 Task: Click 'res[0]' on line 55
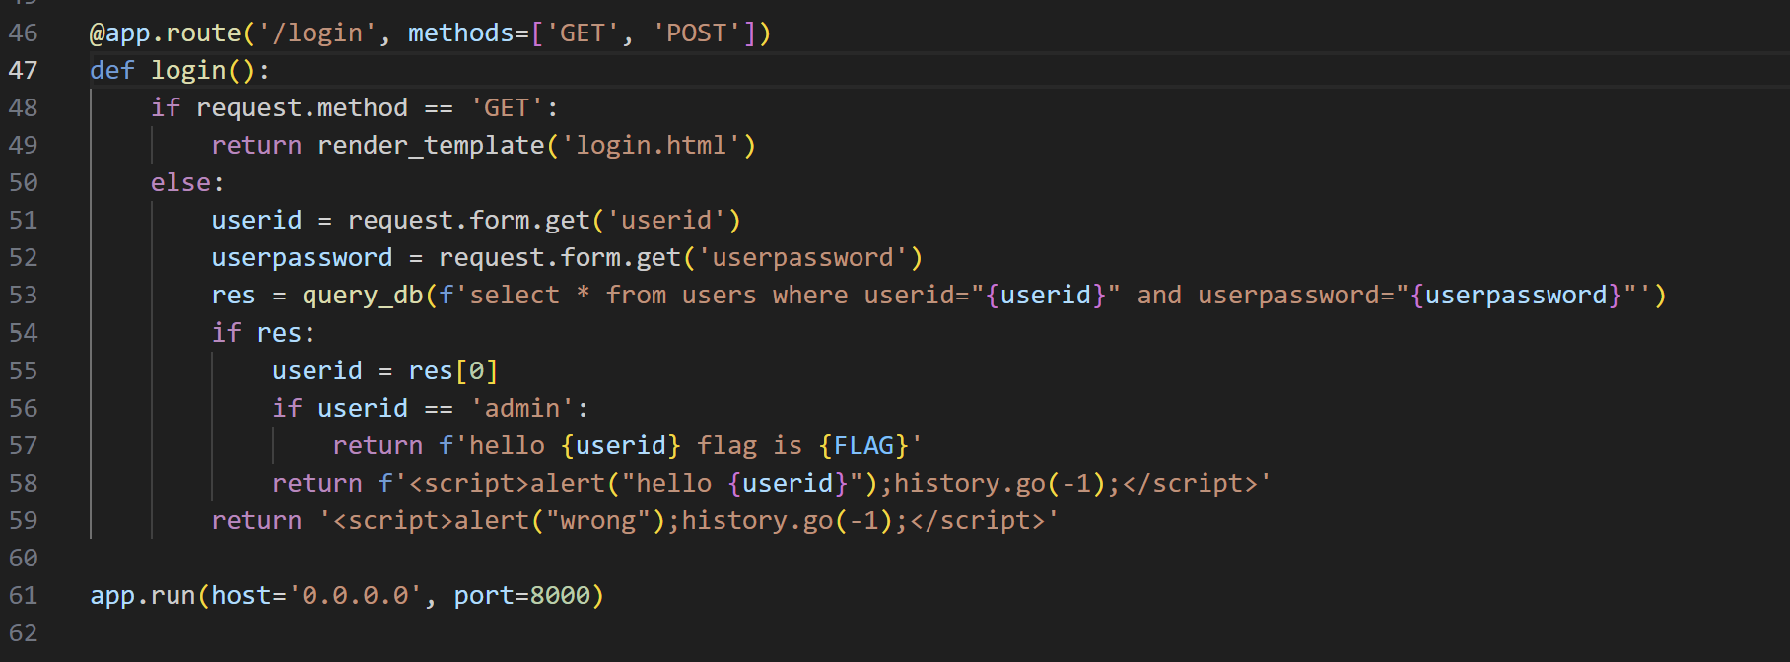tap(453, 370)
